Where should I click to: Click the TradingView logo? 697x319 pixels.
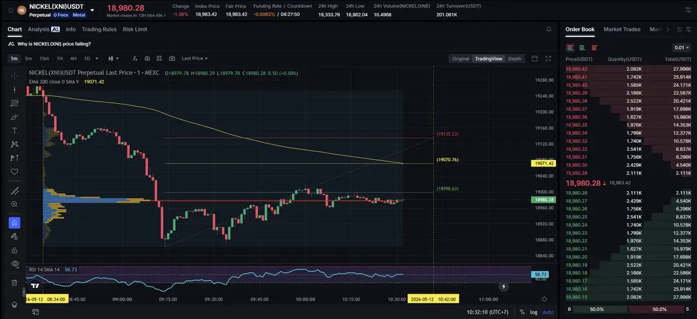pyautogui.click(x=35, y=286)
